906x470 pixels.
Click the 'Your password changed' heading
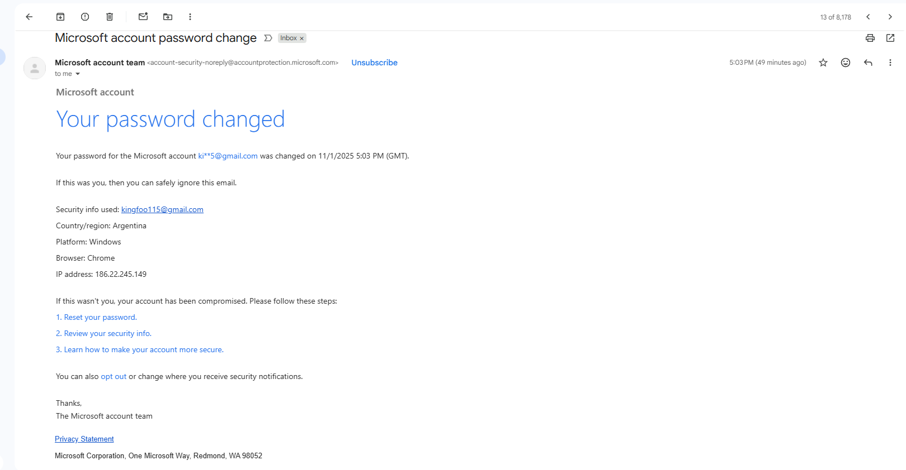[170, 119]
